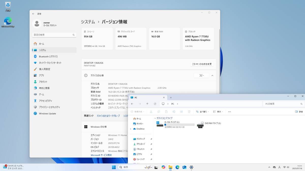
Task: Expand the chevron after PC in address bar
Action: tap(177, 104)
